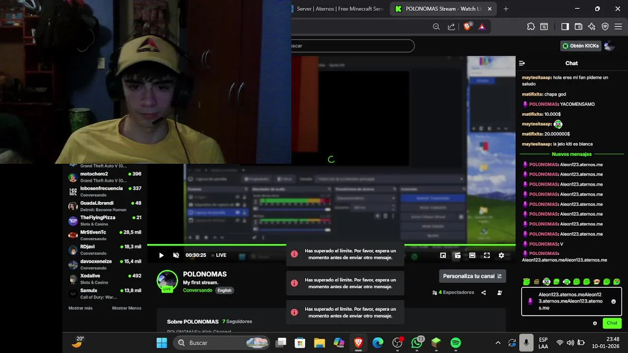
Task: Open profile avatar menu top right
Action: tap(609, 46)
